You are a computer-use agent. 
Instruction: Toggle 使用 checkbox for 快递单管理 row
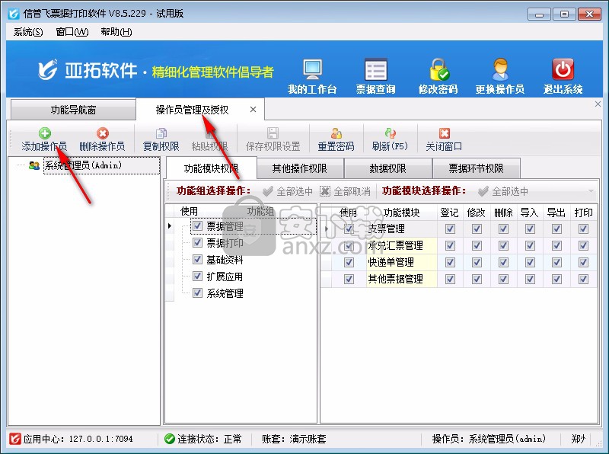tap(349, 262)
